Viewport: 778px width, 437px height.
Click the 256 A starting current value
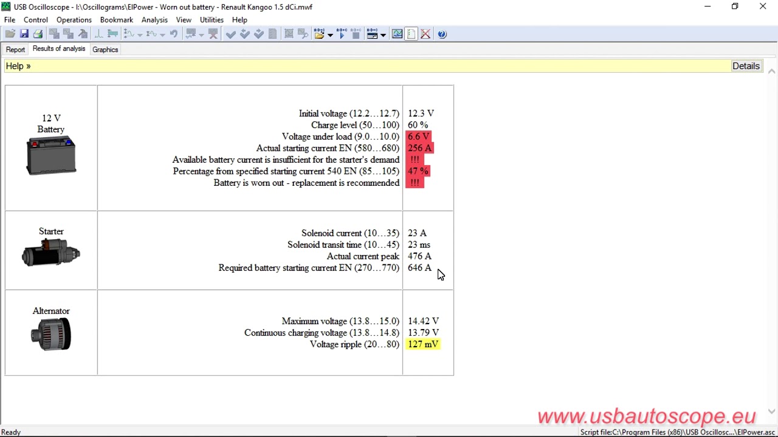(x=419, y=148)
